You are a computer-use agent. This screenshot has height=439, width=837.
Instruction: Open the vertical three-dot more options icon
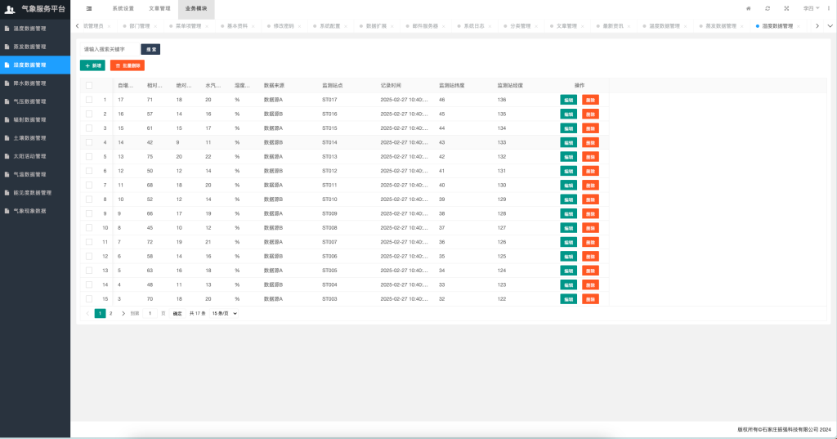click(827, 8)
